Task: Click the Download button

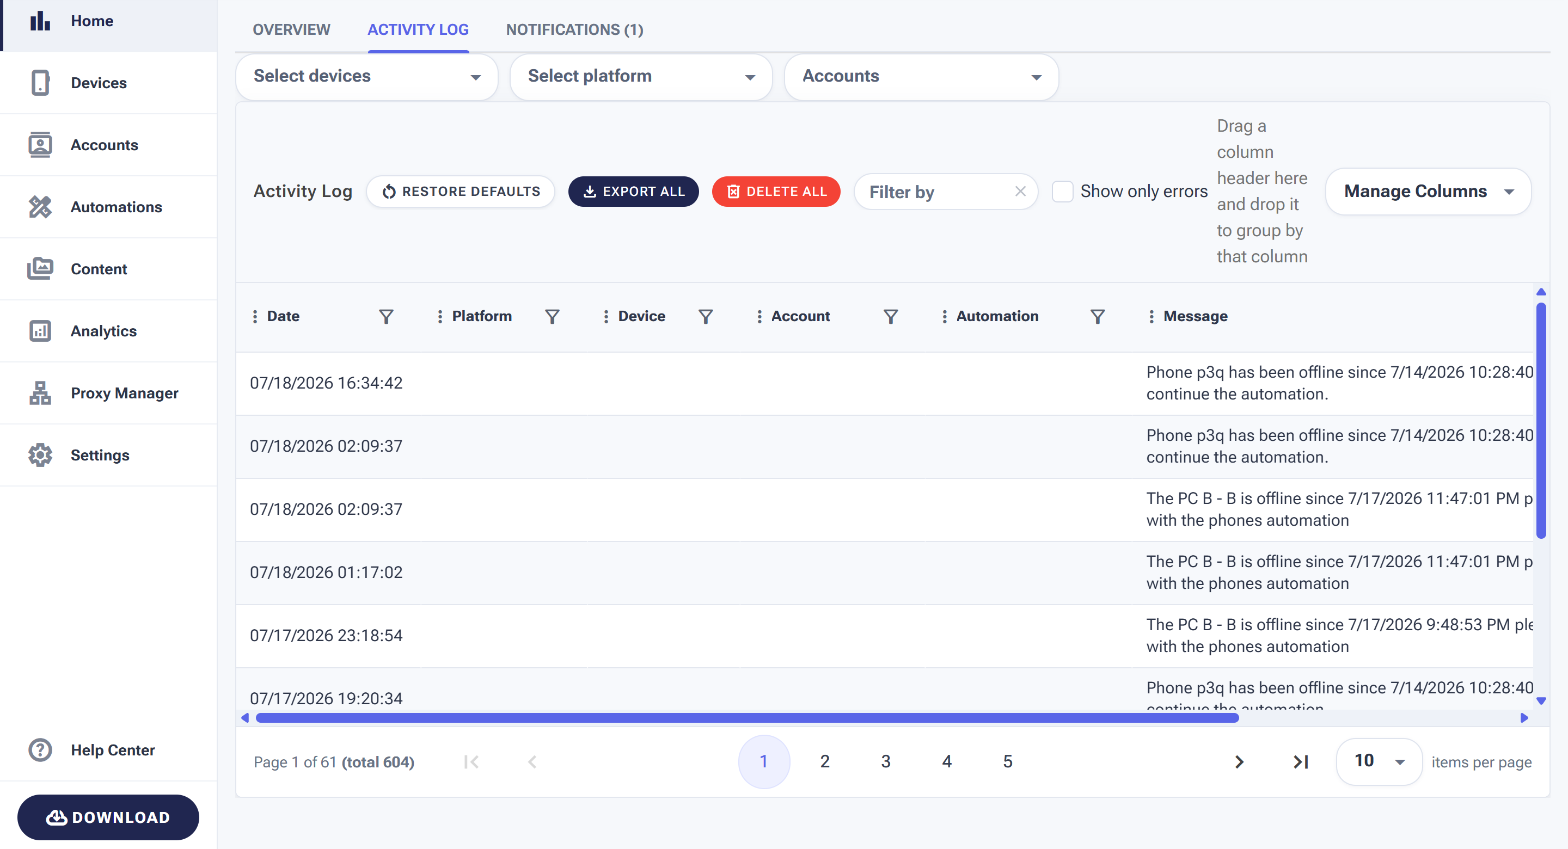Action: (108, 817)
